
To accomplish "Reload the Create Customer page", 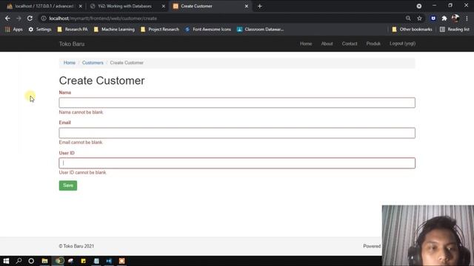I will click(30, 18).
